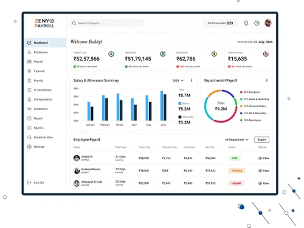View payslip for Anand M
The image size is (304, 228).
pos(264,158)
